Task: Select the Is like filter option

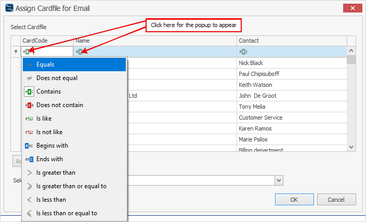Action: (74, 119)
